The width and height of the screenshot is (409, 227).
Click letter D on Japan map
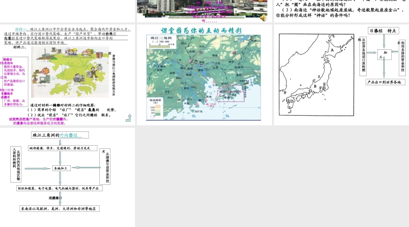coord(292,101)
